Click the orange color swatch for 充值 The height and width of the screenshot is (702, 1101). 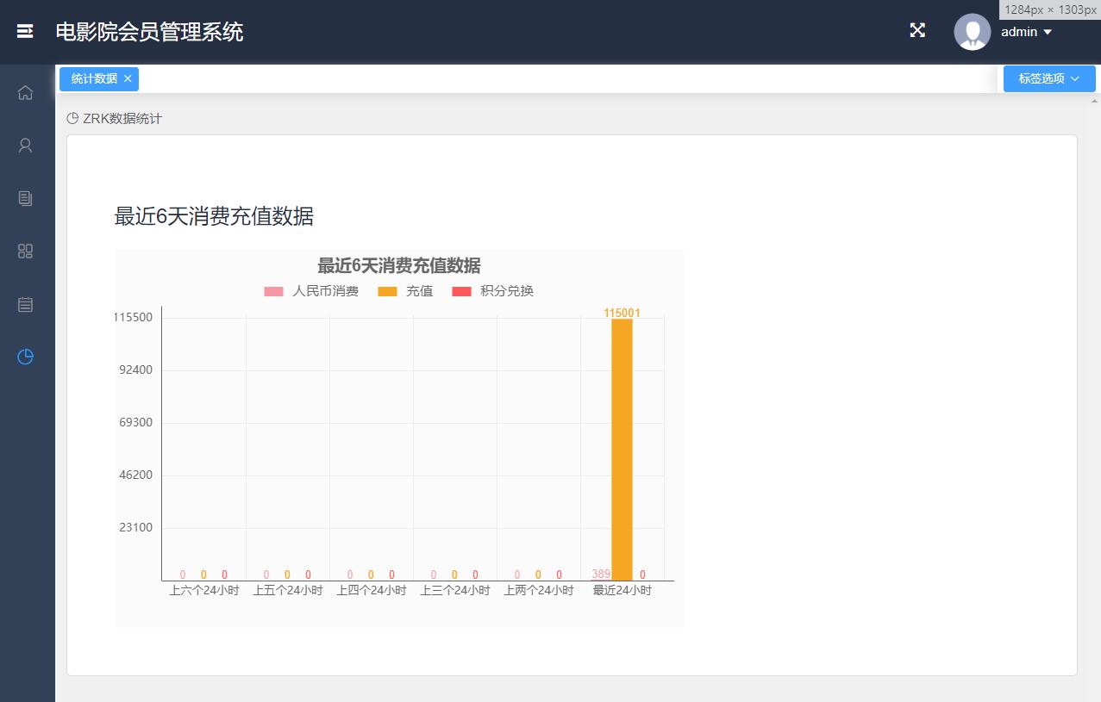386,290
